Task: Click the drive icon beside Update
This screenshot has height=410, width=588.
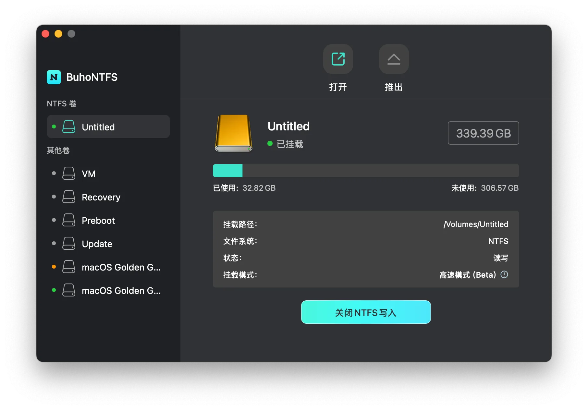Action: [x=69, y=244]
